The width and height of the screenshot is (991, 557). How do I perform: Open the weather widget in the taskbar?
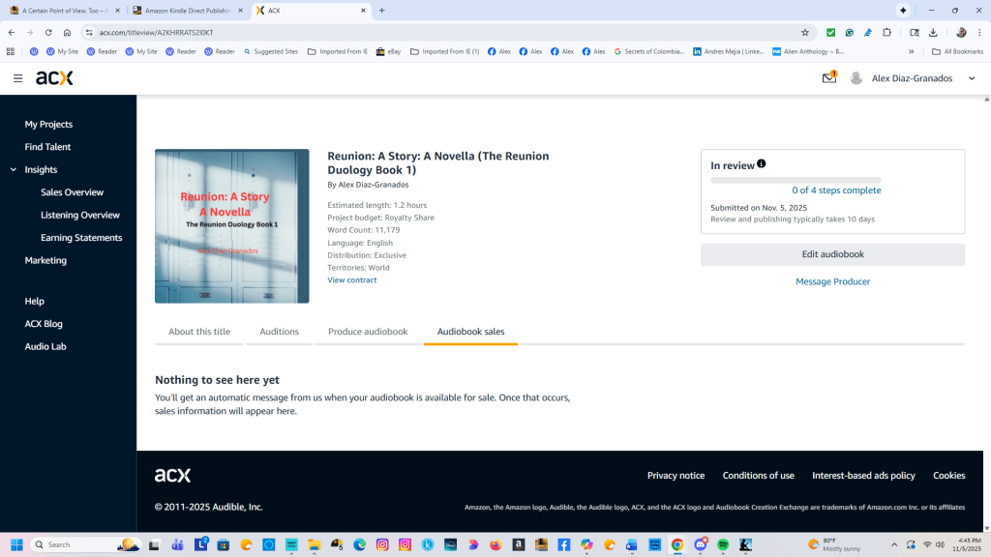834,544
